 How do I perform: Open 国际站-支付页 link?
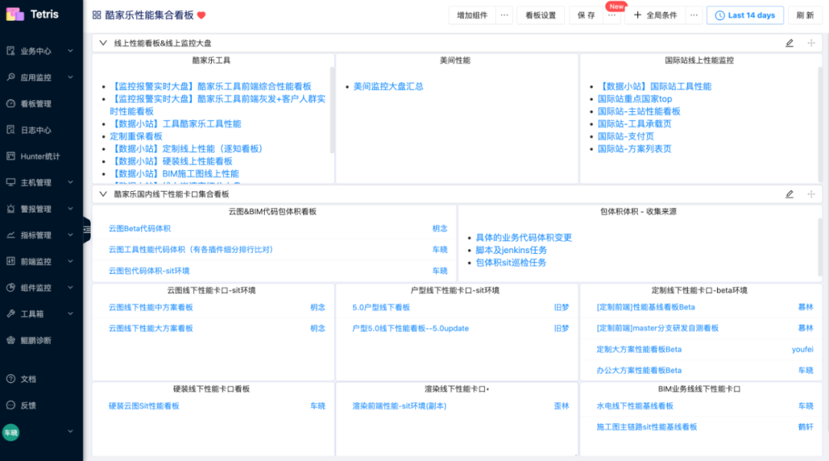626,137
